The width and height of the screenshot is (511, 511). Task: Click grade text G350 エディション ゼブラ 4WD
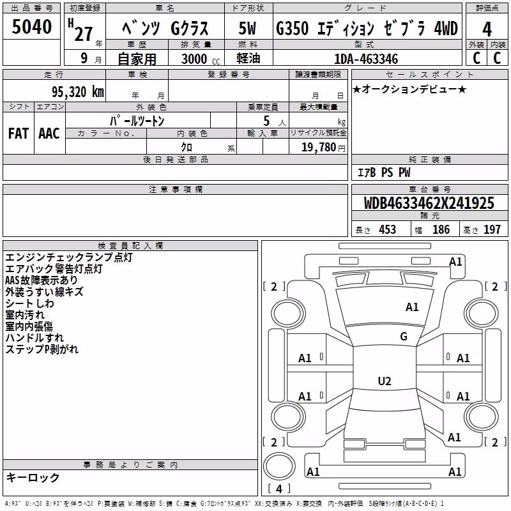(367, 28)
